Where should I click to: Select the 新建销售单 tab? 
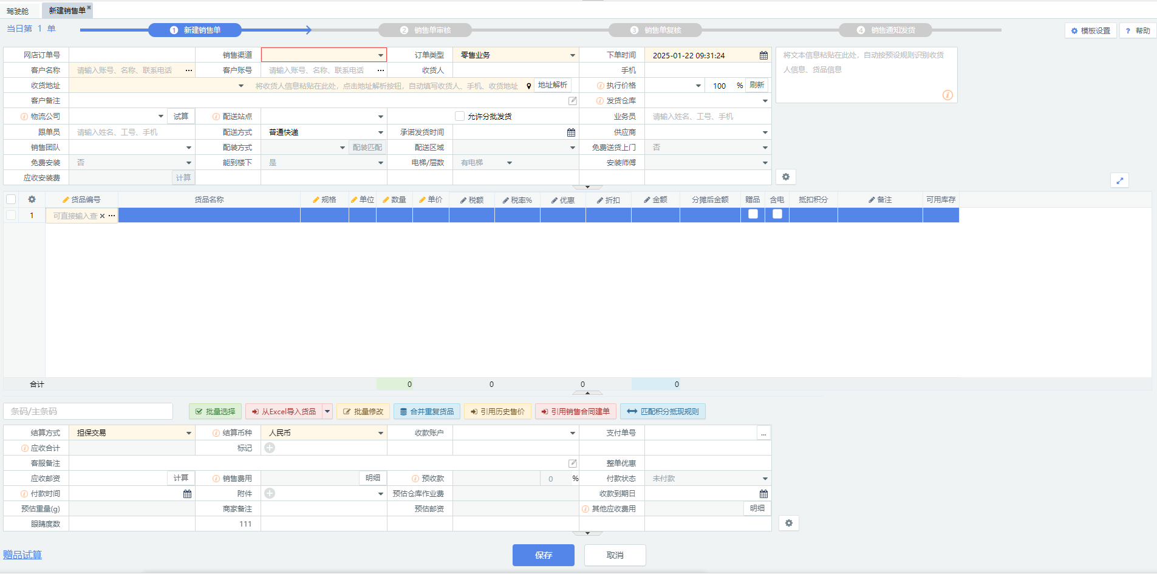click(67, 11)
